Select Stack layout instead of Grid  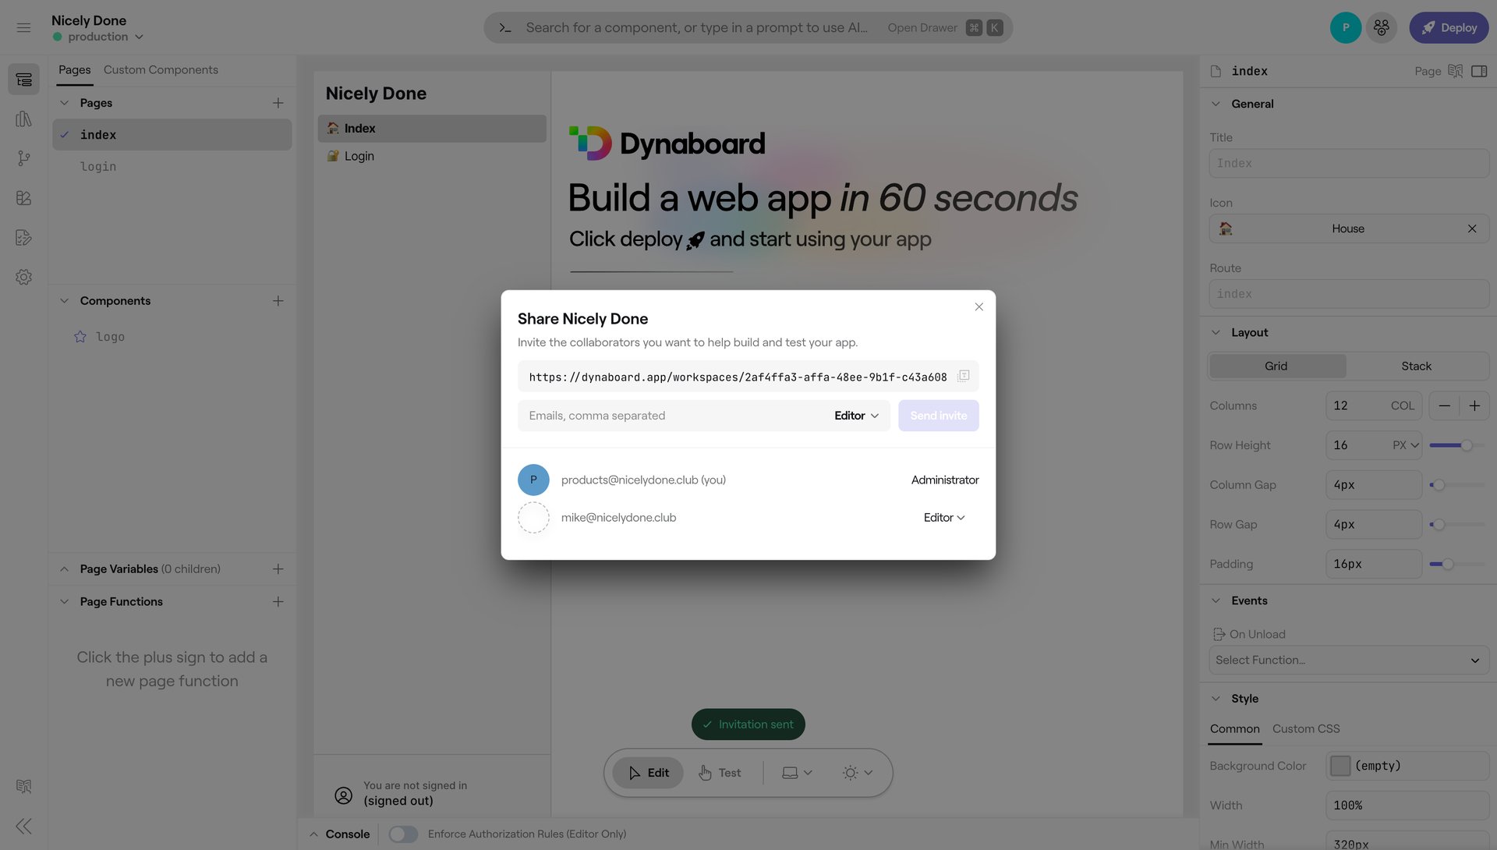[x=1417, y=366]
